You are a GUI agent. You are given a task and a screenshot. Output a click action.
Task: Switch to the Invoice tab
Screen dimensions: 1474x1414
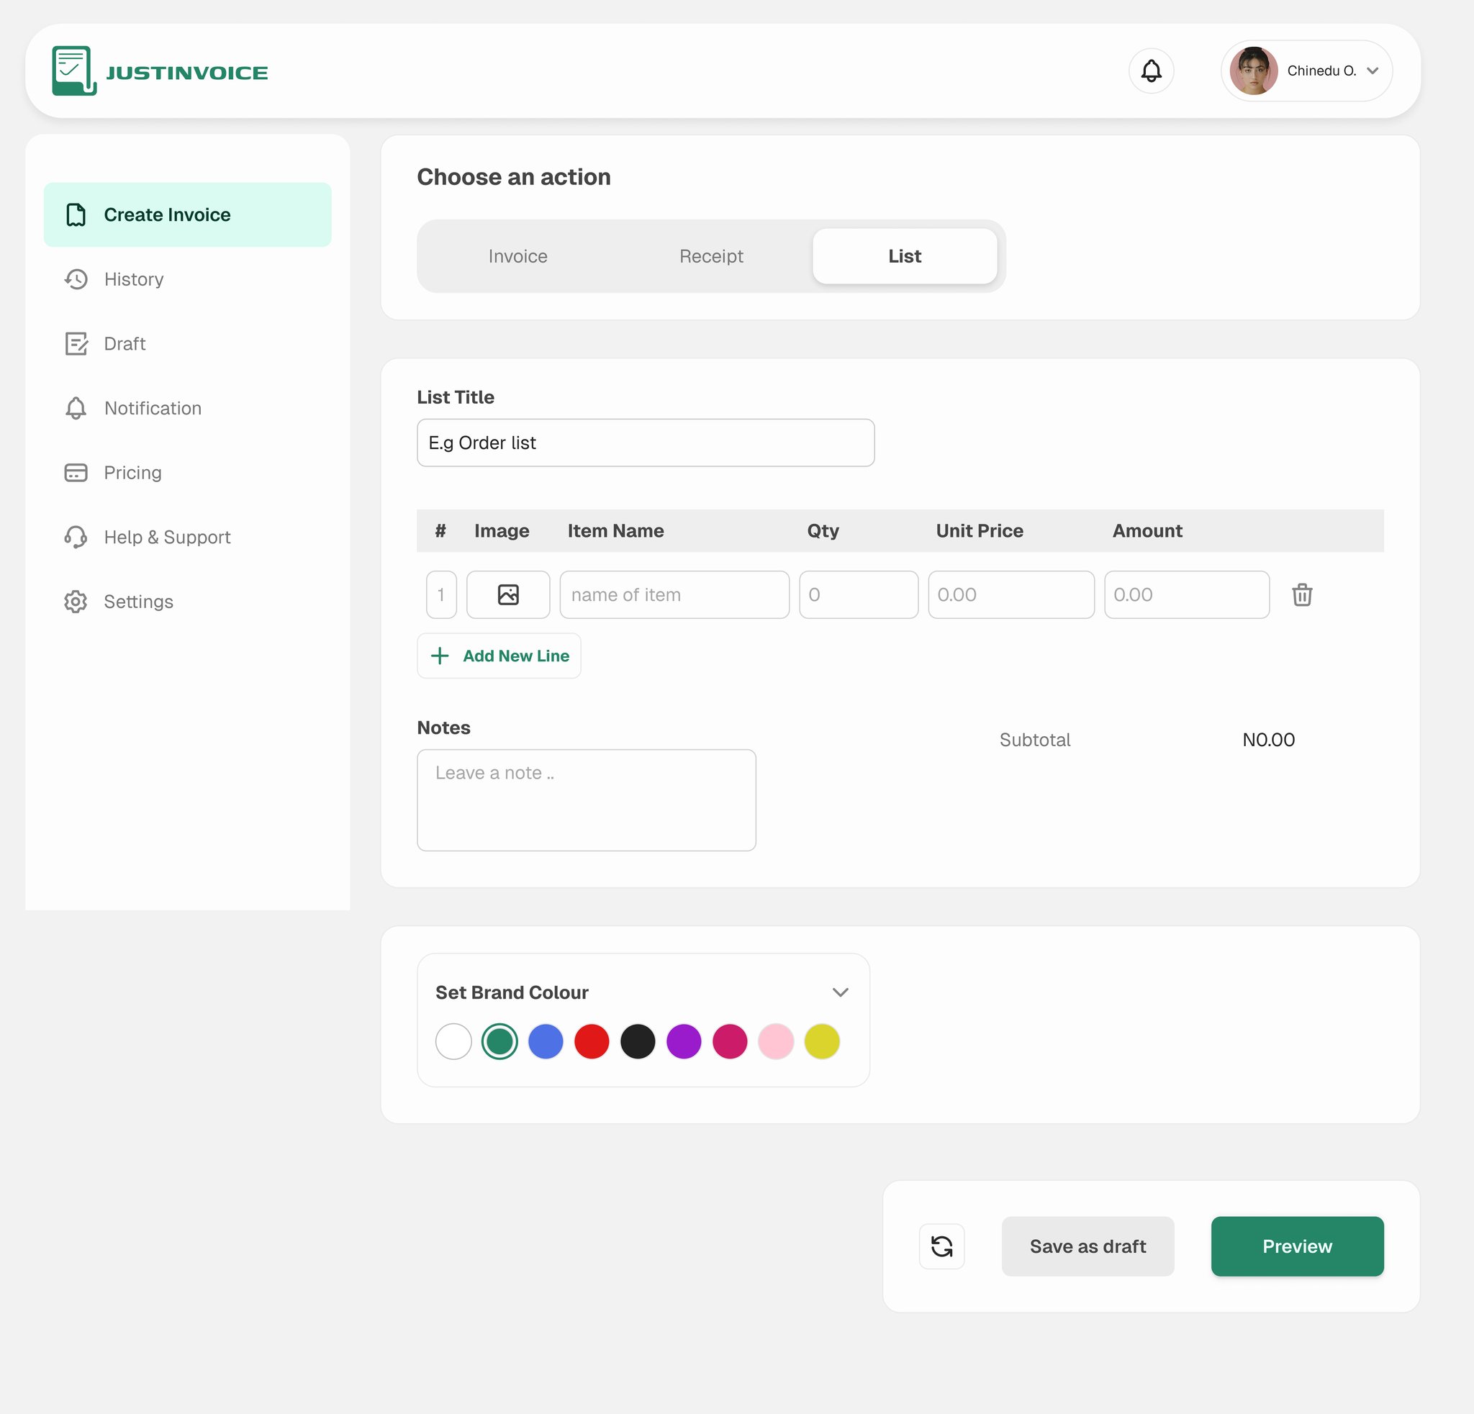point(517,256)
